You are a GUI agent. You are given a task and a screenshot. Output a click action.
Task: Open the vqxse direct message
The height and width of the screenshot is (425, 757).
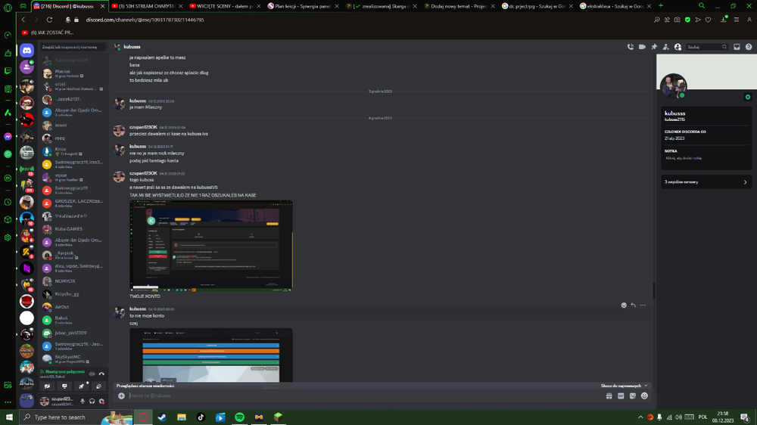coord(73,177)
